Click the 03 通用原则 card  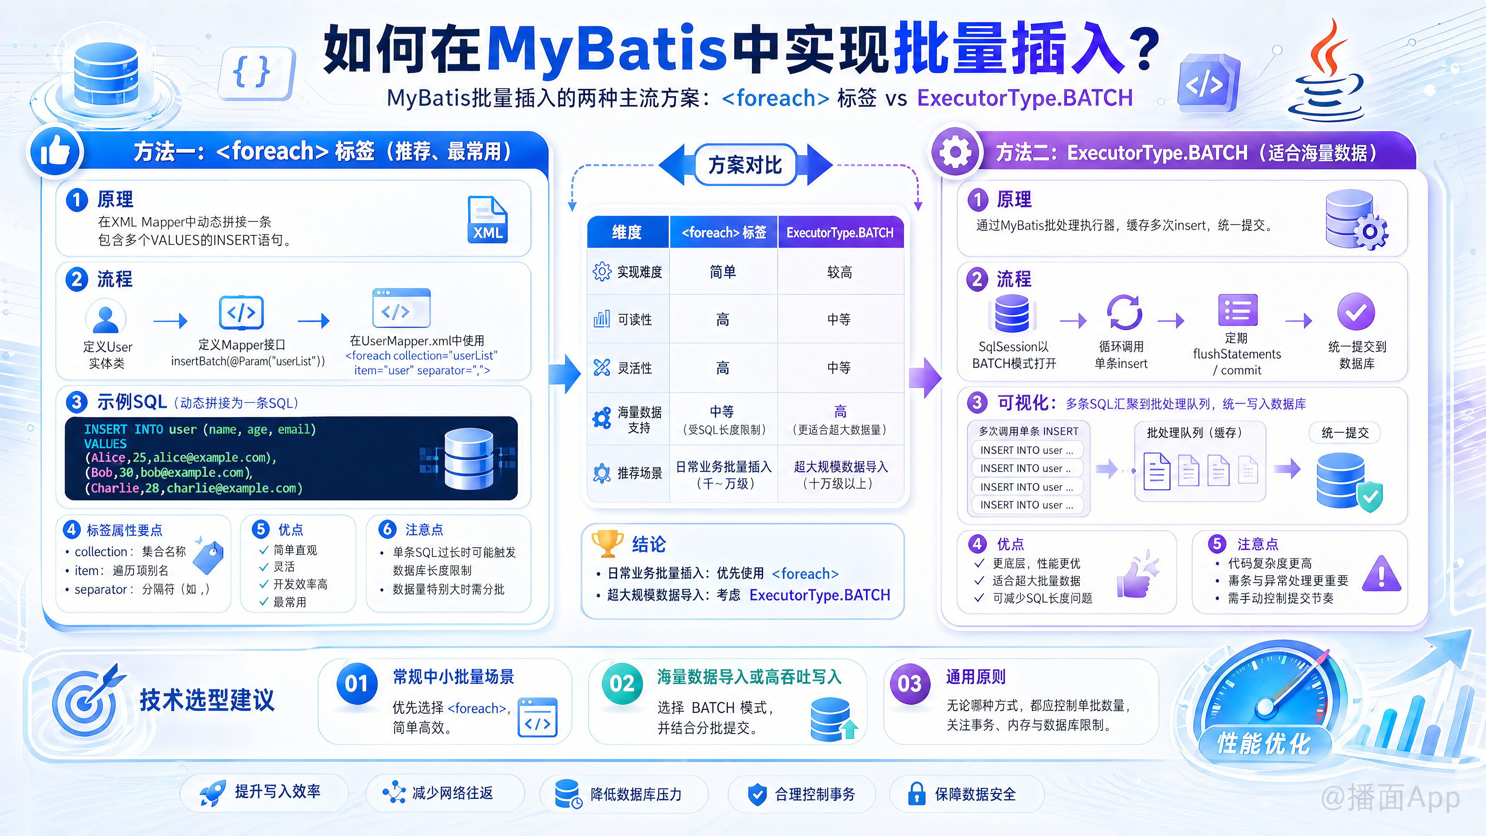click(1021, 702)
